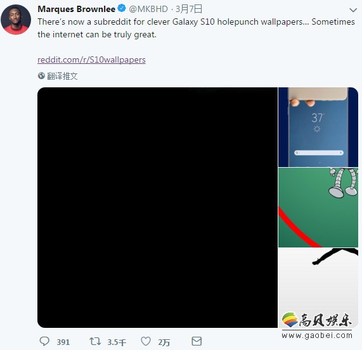Open Marques Brownlee's profile avatar
362x350 pixels.
coord(16,20)
